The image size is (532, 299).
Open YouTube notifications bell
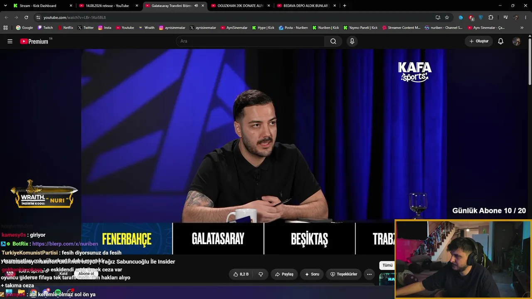[501, 41]
